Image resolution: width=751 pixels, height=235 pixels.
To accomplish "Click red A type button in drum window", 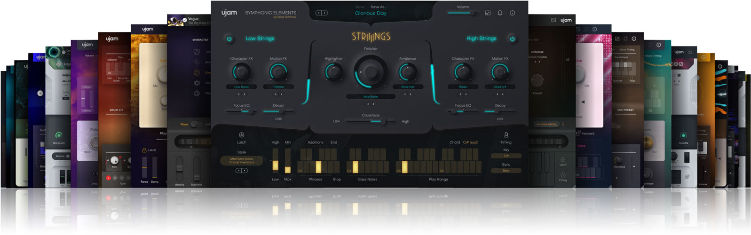I will [109, 178].
